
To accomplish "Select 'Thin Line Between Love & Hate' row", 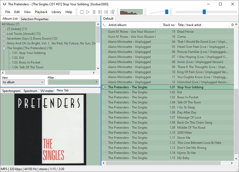I will click(168, 142).
